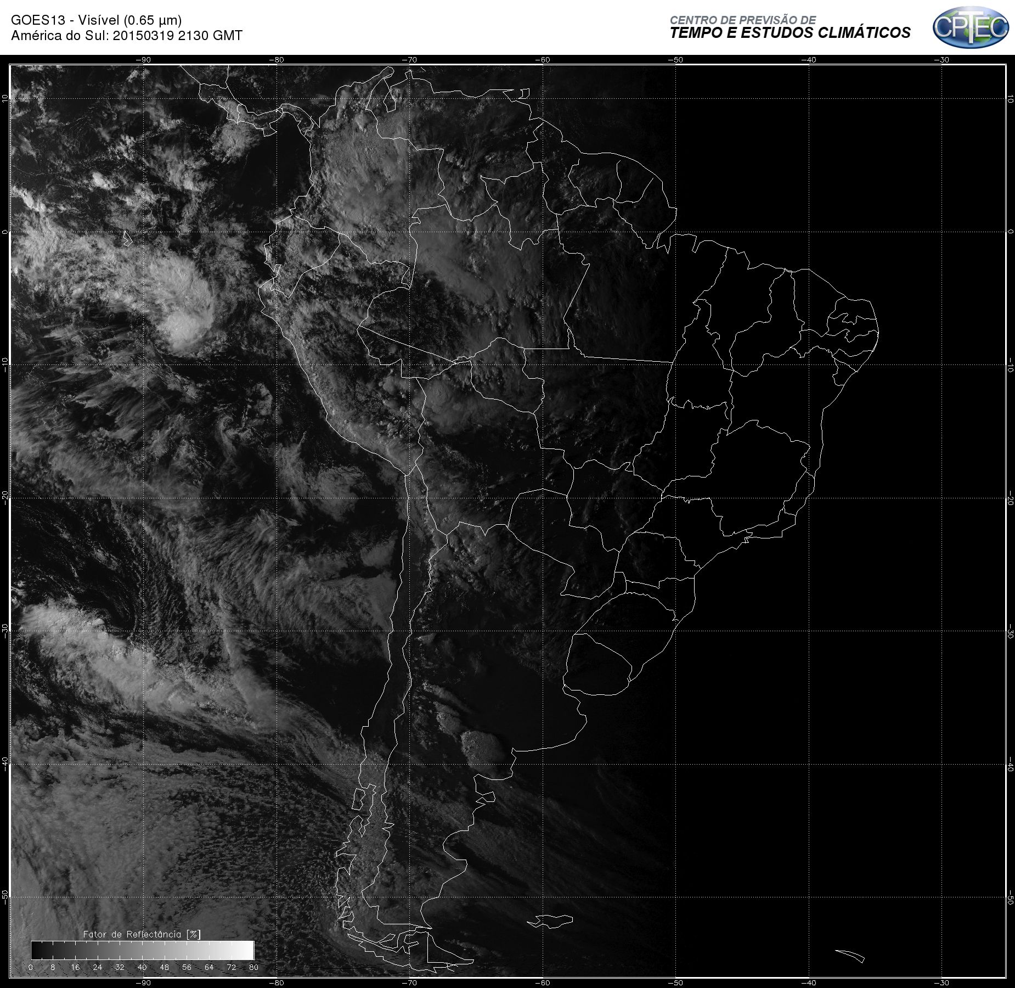
Task: Click the Uruguay country outline
Action: (x=598, y=664)
